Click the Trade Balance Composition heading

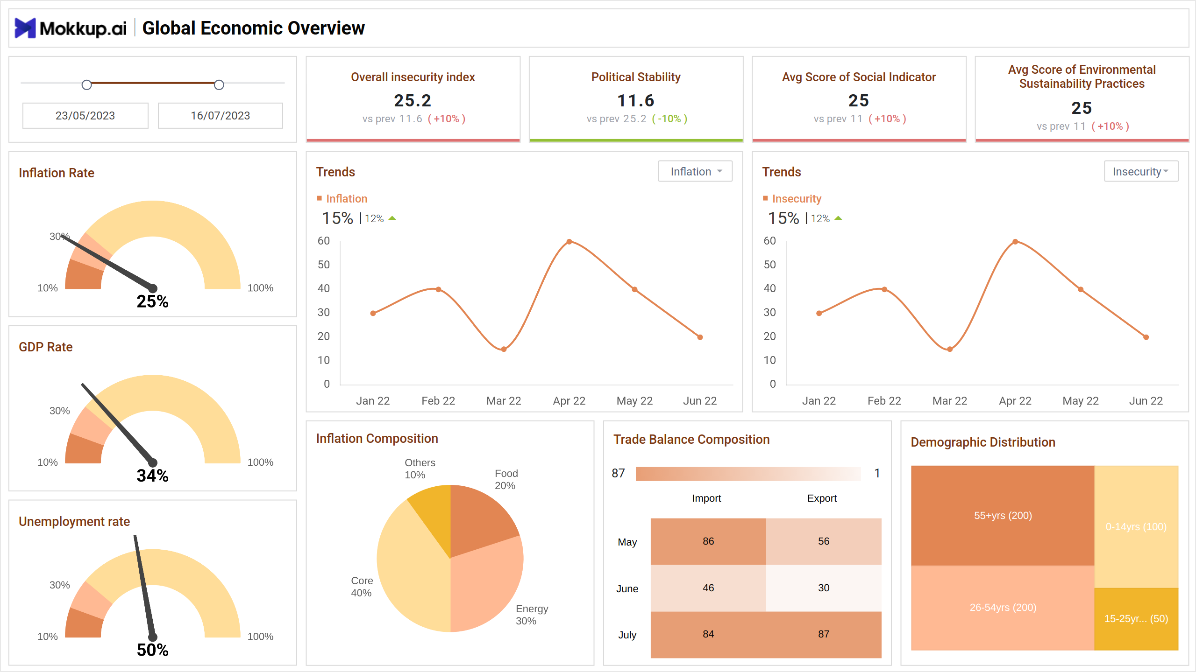(691, 440)
